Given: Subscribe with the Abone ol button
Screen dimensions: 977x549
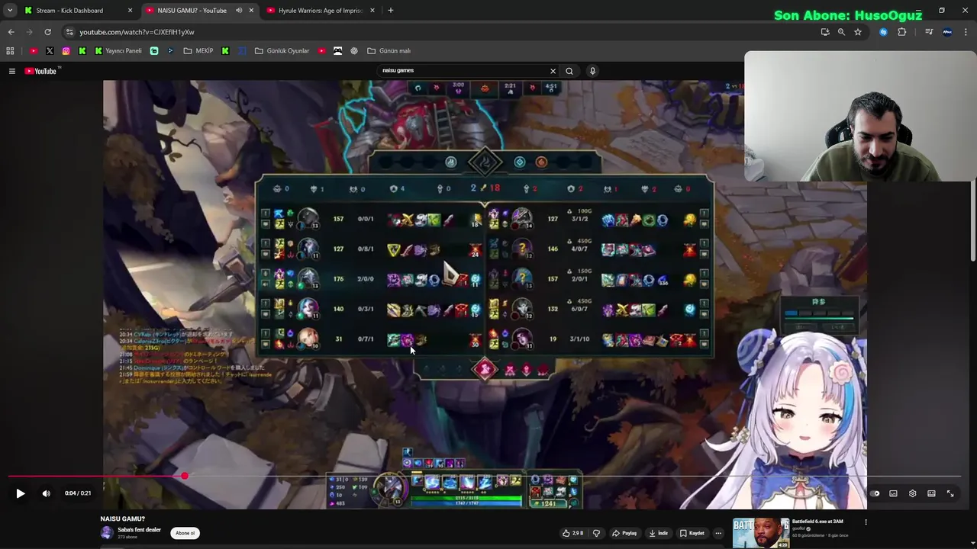Looking at the screenshot, I should pyautogui.click(x=185, y=533).
